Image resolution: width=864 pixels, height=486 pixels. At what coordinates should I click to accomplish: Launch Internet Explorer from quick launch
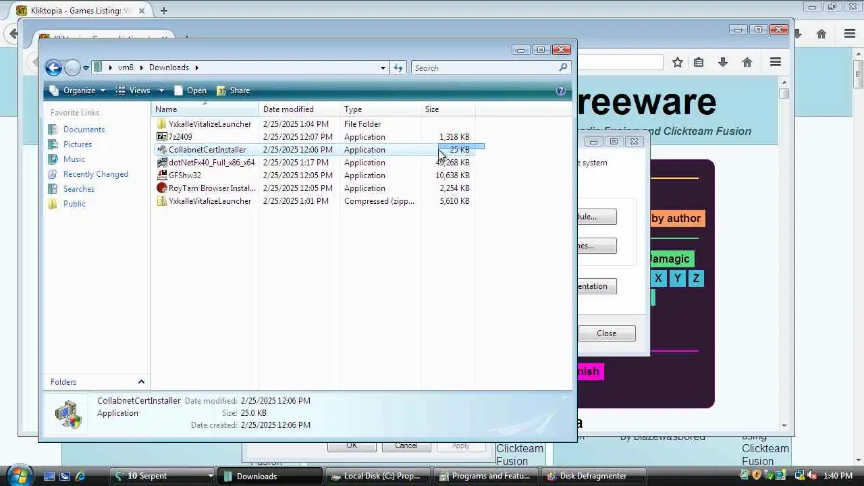click(x=80, y=476)
